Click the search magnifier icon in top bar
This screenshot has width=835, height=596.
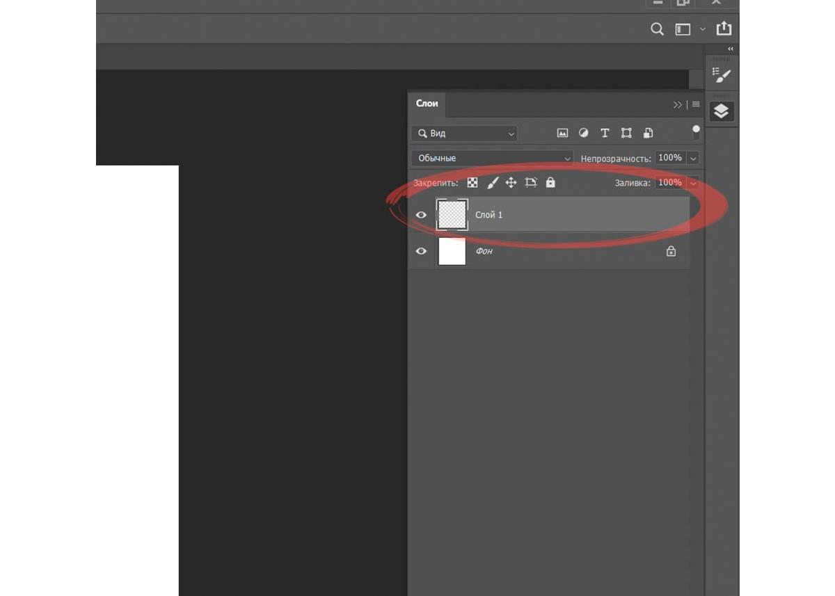pyautogui.click(x=657, y=29)
